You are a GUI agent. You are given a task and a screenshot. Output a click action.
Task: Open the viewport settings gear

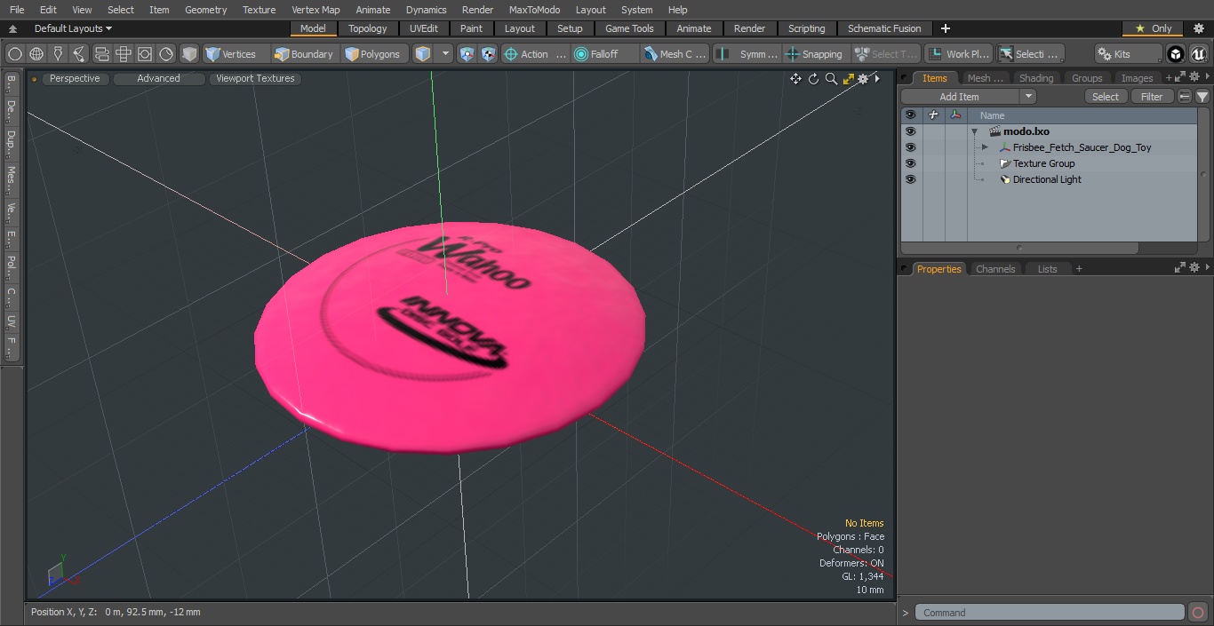863,79
